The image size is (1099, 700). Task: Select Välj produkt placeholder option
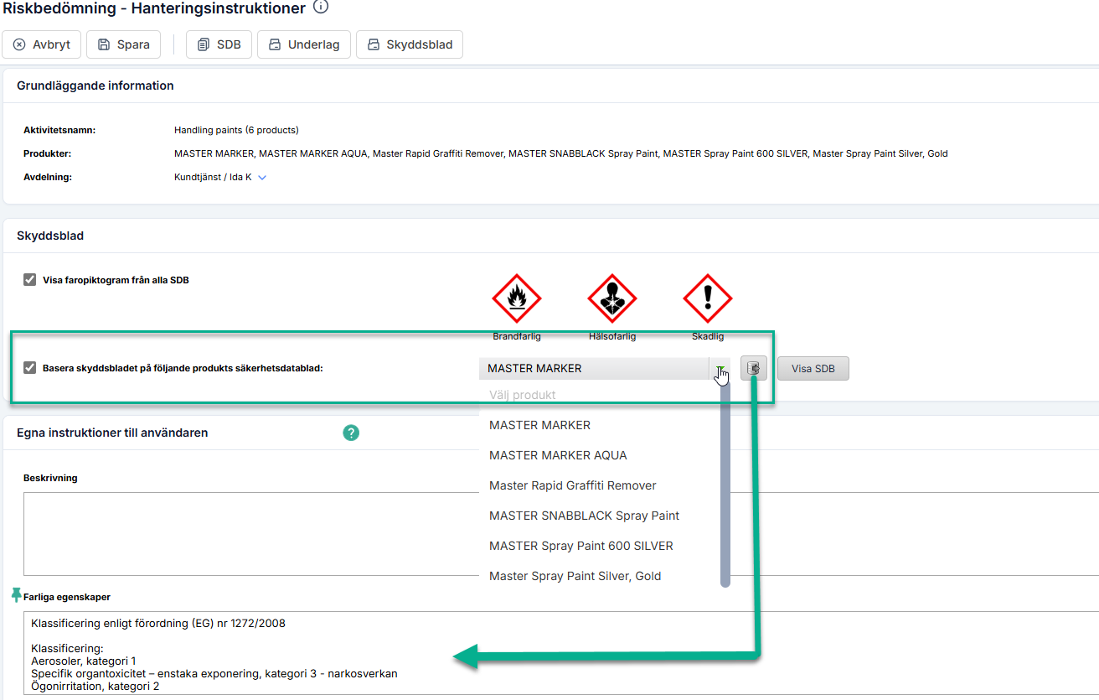tap(523, 395)
